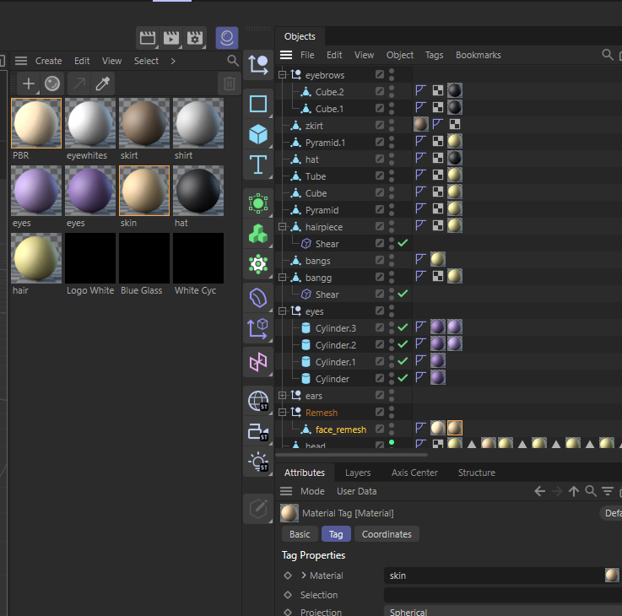The height and width of the screenshot is (616, 622).
Task: Disable the Shear deformer under bangg
Action: 403,294
